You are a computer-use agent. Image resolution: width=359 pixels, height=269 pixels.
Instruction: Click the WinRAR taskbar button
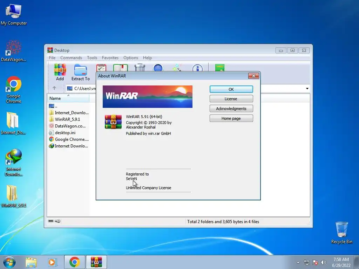point(96,262)
